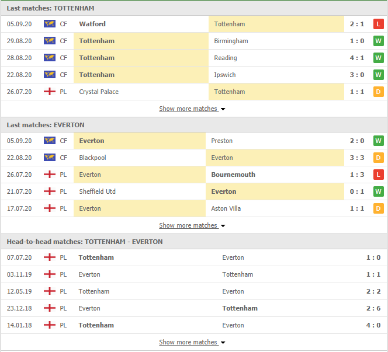Open the Tottenham 4 : 0 Everton match
388x352 pixels.
[x=194, y=325]
